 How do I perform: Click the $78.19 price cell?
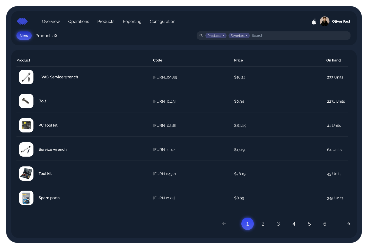coord(240,174)
